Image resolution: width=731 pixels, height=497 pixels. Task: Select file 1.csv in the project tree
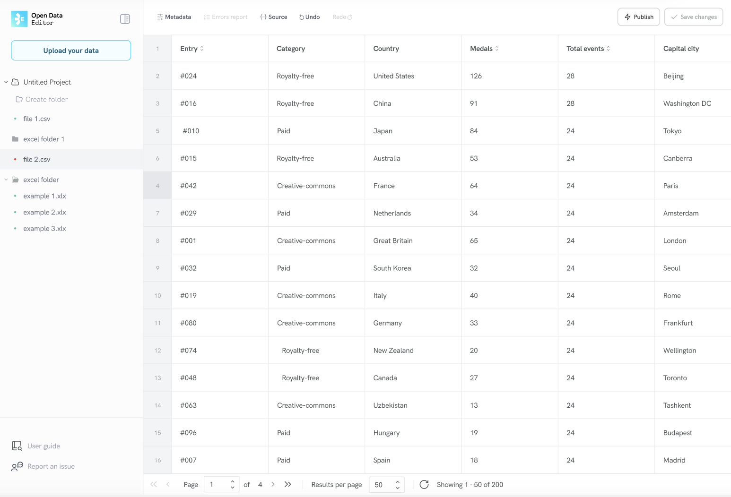pyautogui.click(x=36, y=119)
